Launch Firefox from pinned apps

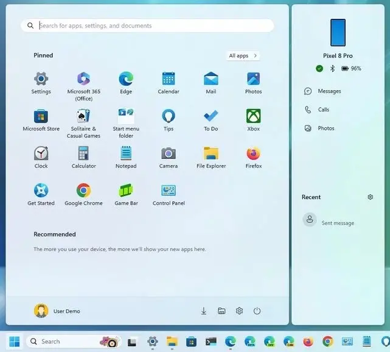click(x=253, y=153)
